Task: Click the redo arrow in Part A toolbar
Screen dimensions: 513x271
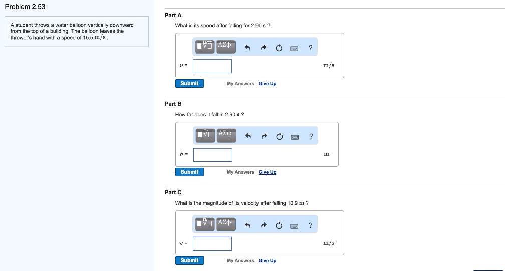Action: (x=263, y=48)
